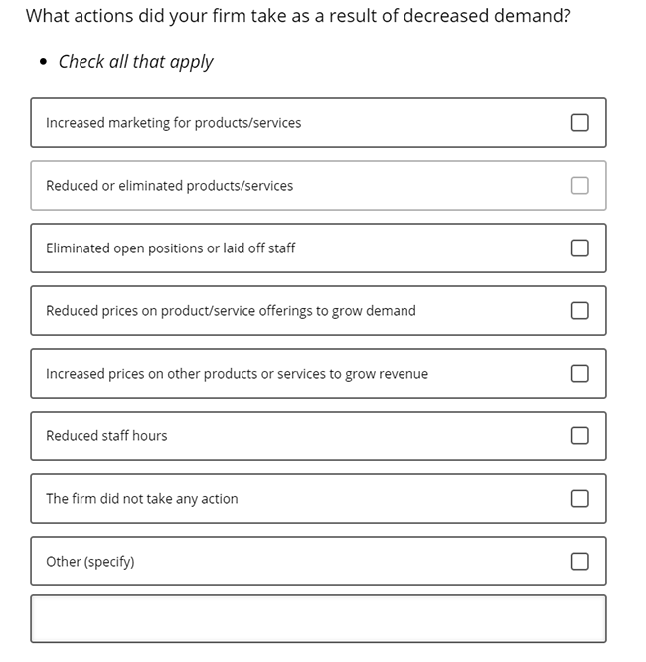Enable the Eliminated open positions checkbox
The height and width of the screenshot is (662, 646).
(579, 248)
